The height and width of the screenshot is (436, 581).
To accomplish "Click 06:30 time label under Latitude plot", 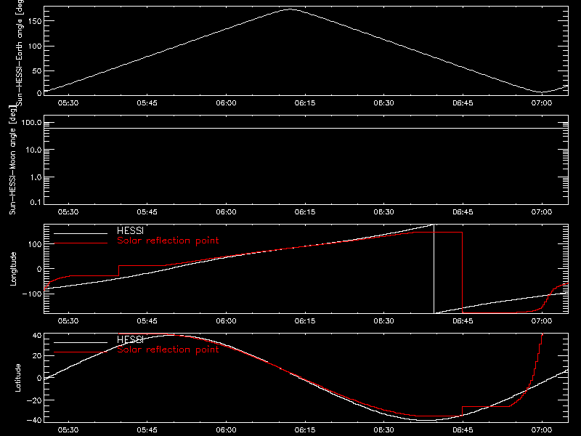I will 384,430.
